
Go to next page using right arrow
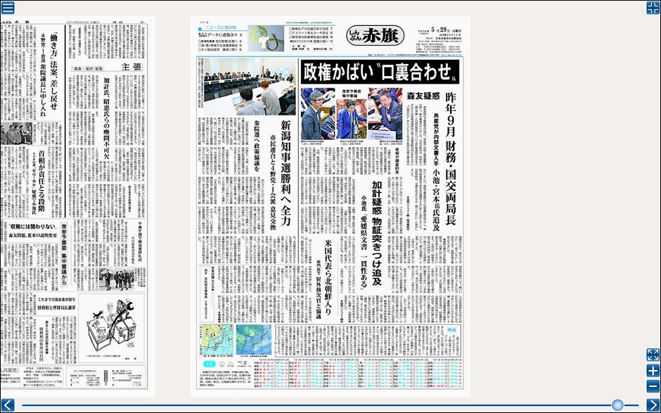pos(653,405)
